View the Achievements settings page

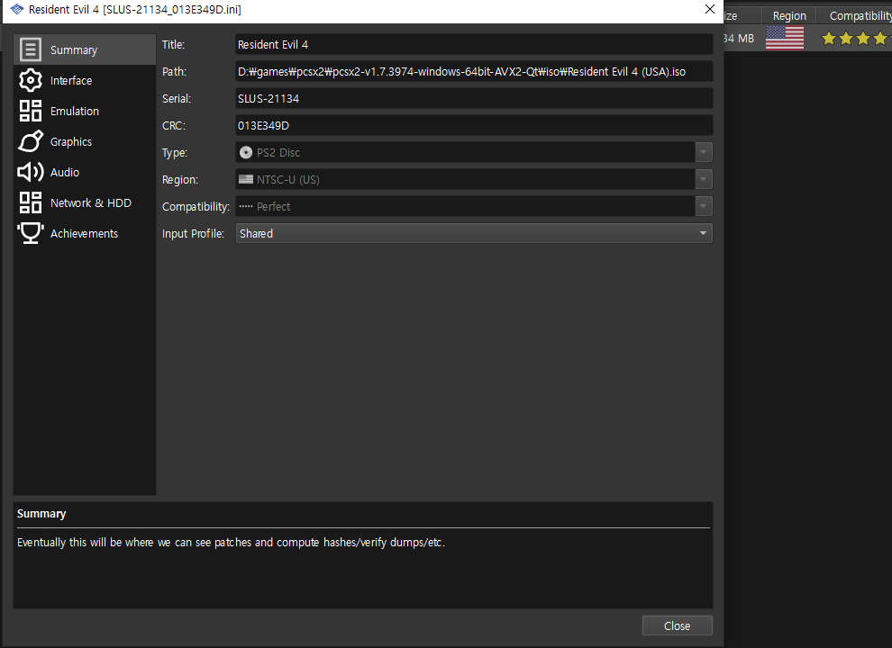click(85, 234)
